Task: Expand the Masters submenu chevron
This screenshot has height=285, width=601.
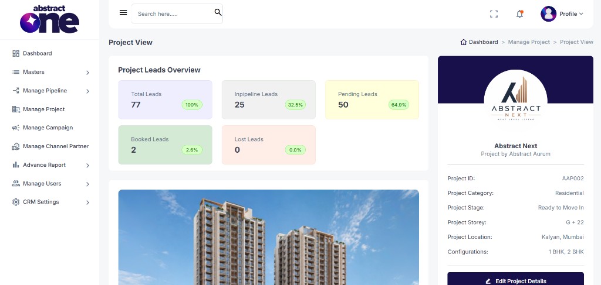Action: [88, 72]
